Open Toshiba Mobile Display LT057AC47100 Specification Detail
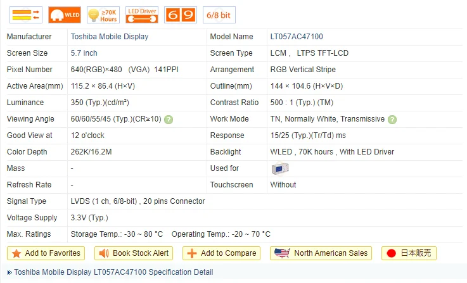The width and height of the screenshot is (467, 283). pos(113,272)
